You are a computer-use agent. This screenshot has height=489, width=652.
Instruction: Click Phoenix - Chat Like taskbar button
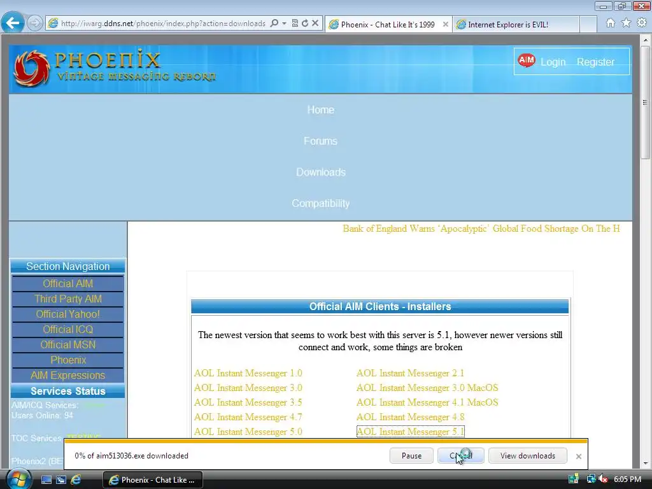pyautogui.click(x=153, y=480)
